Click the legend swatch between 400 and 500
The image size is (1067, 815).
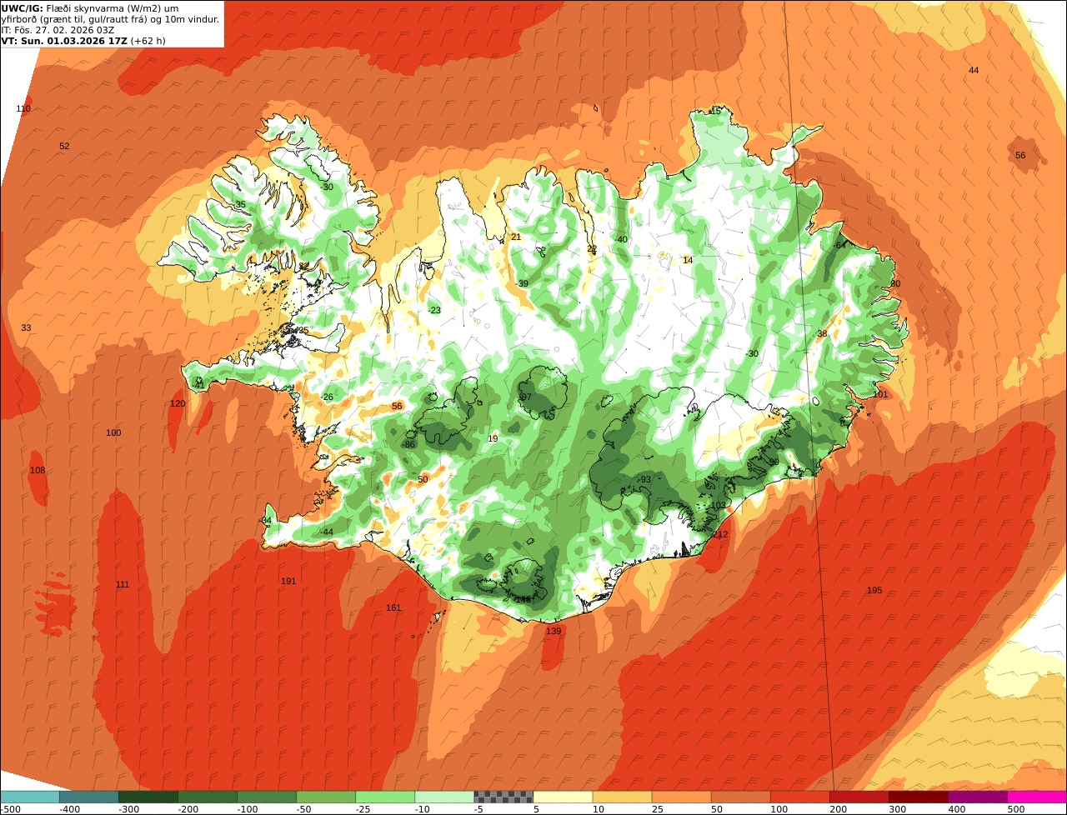pos(977,797)
